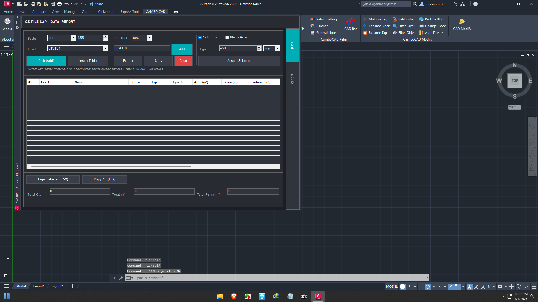Click Copy All (TSV) button

(105, 179)
